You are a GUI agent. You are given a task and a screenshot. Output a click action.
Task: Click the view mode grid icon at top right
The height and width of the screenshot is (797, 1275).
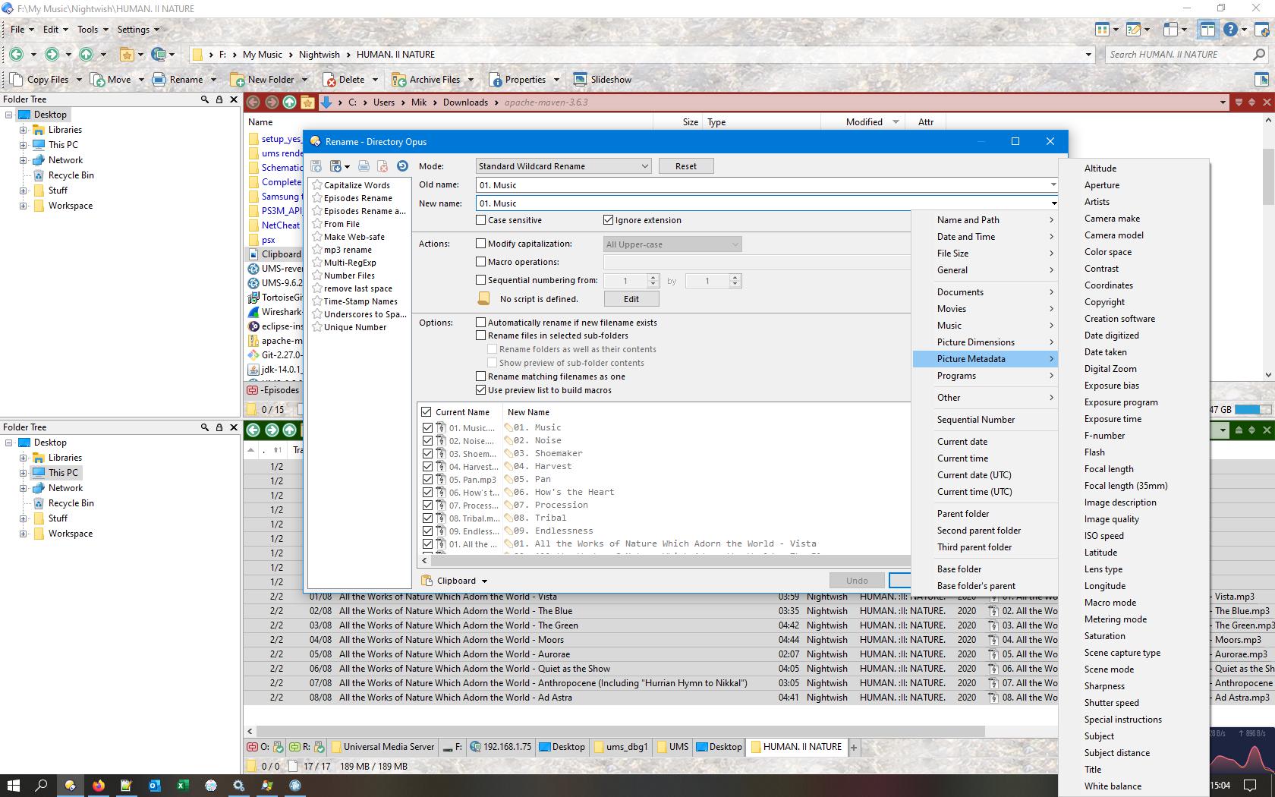[1102, 30]
